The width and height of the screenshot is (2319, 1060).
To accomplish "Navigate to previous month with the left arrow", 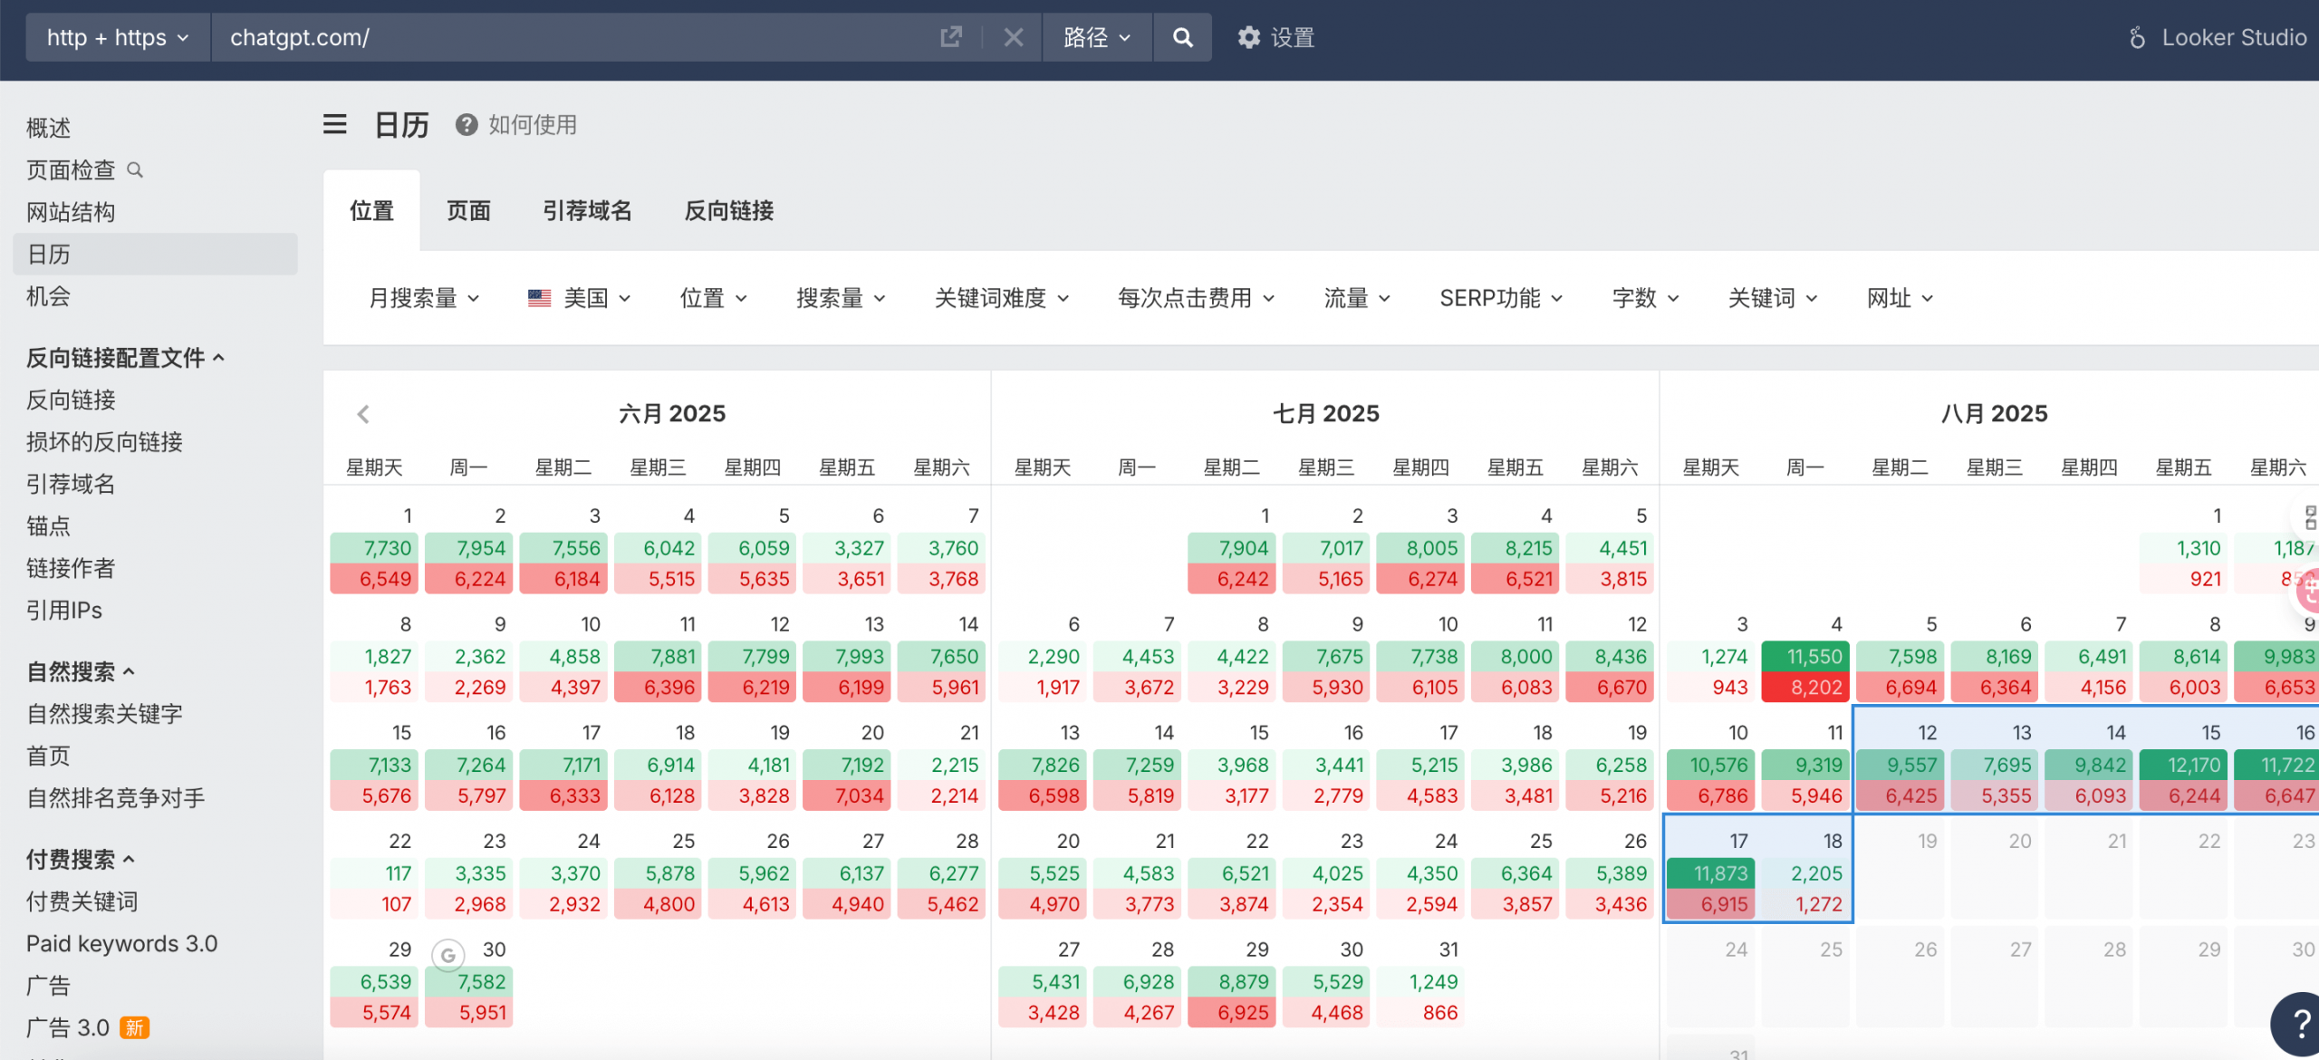I will click(363, 413).
